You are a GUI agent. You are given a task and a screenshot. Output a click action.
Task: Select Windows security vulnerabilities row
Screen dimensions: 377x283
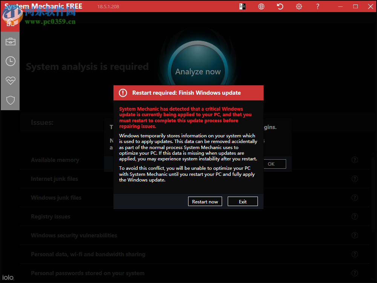point(195,235)
